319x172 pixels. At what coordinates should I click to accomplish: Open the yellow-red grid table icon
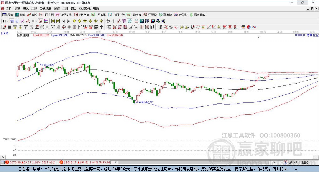[x=243, y=27]
